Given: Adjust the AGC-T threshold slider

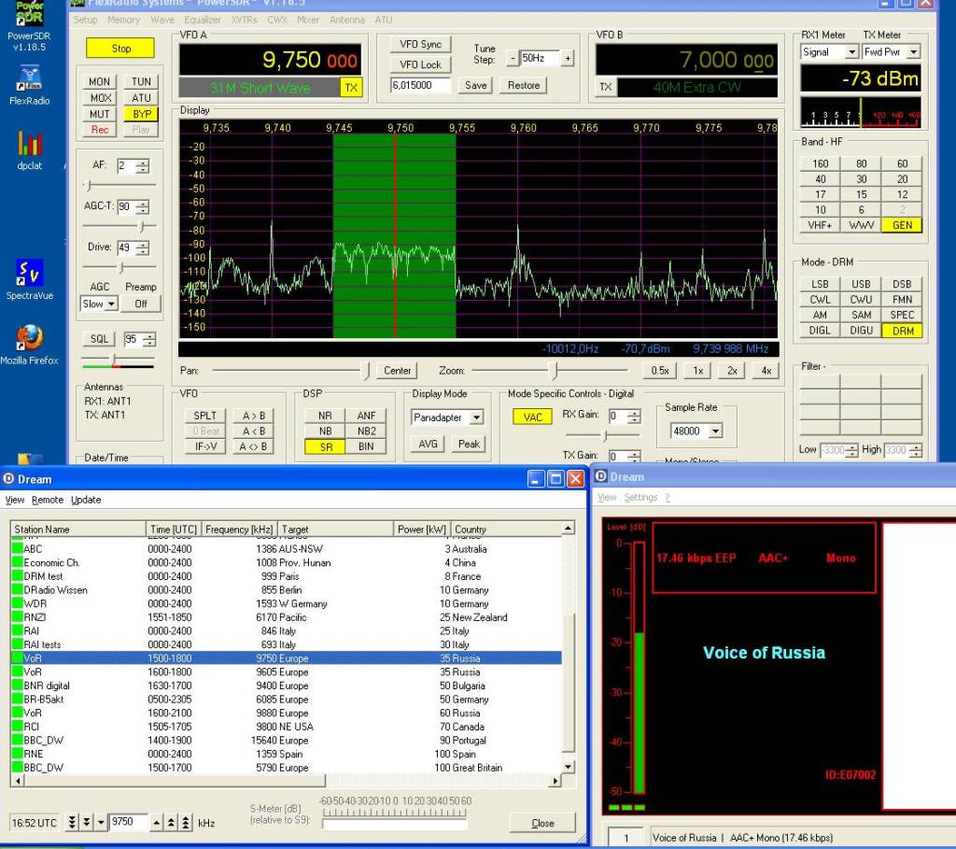Looking at the screenshot, I should (142, 226).
